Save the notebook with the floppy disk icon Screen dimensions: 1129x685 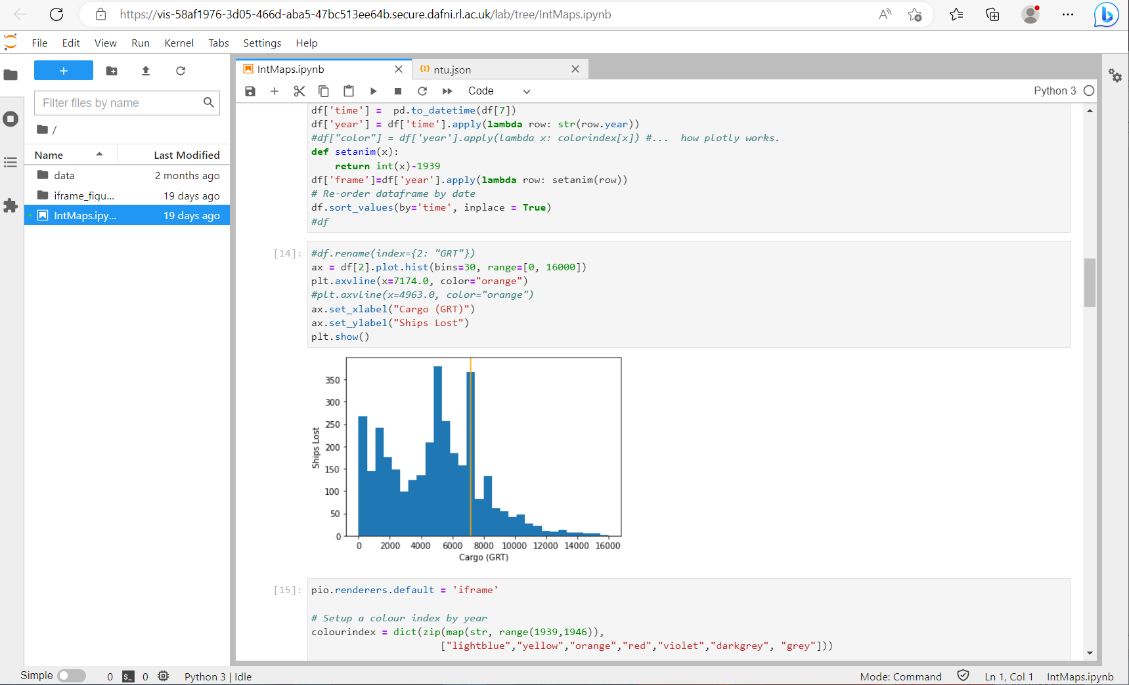pyautogui.click(x=250, y=91)
